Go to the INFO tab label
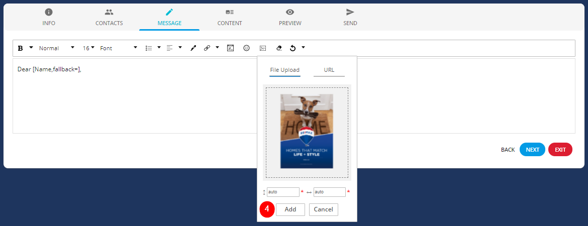The height and width of the screenshot is (226, 588). tap(49, 23)
